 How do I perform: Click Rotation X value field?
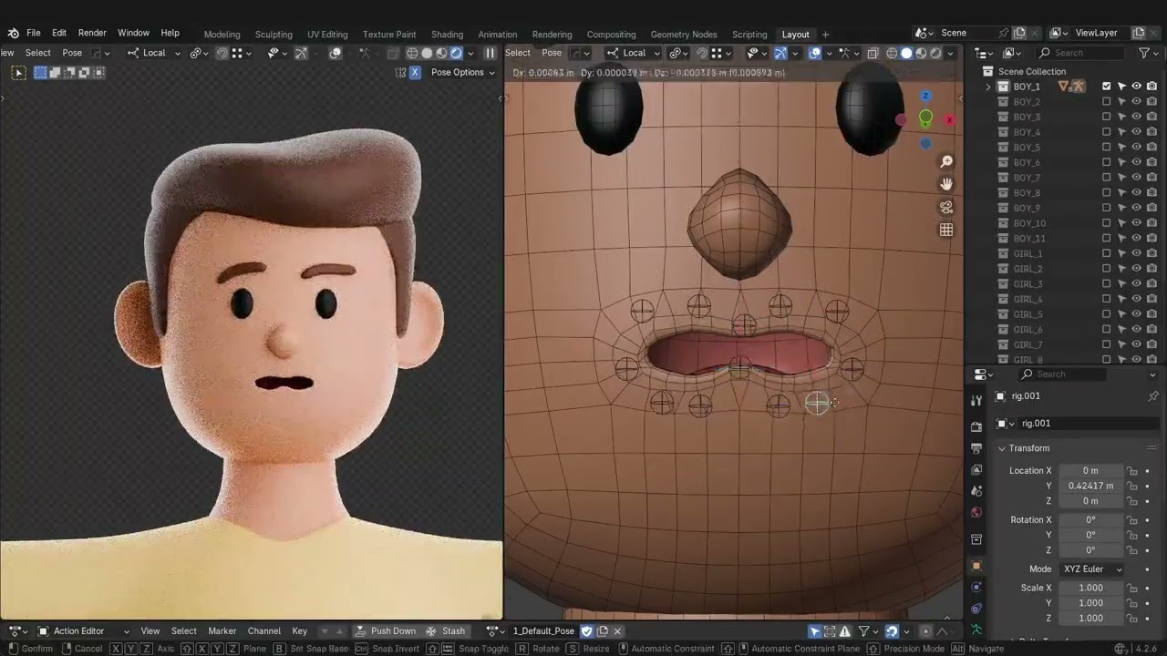pyautogui.click(x=1090, y=519)
